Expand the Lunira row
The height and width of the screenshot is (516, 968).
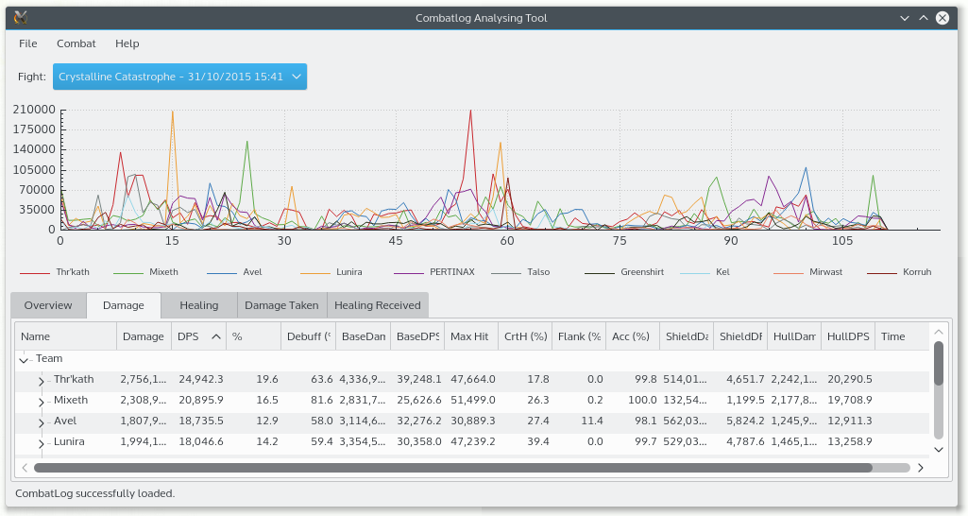[x=42, y=443]
